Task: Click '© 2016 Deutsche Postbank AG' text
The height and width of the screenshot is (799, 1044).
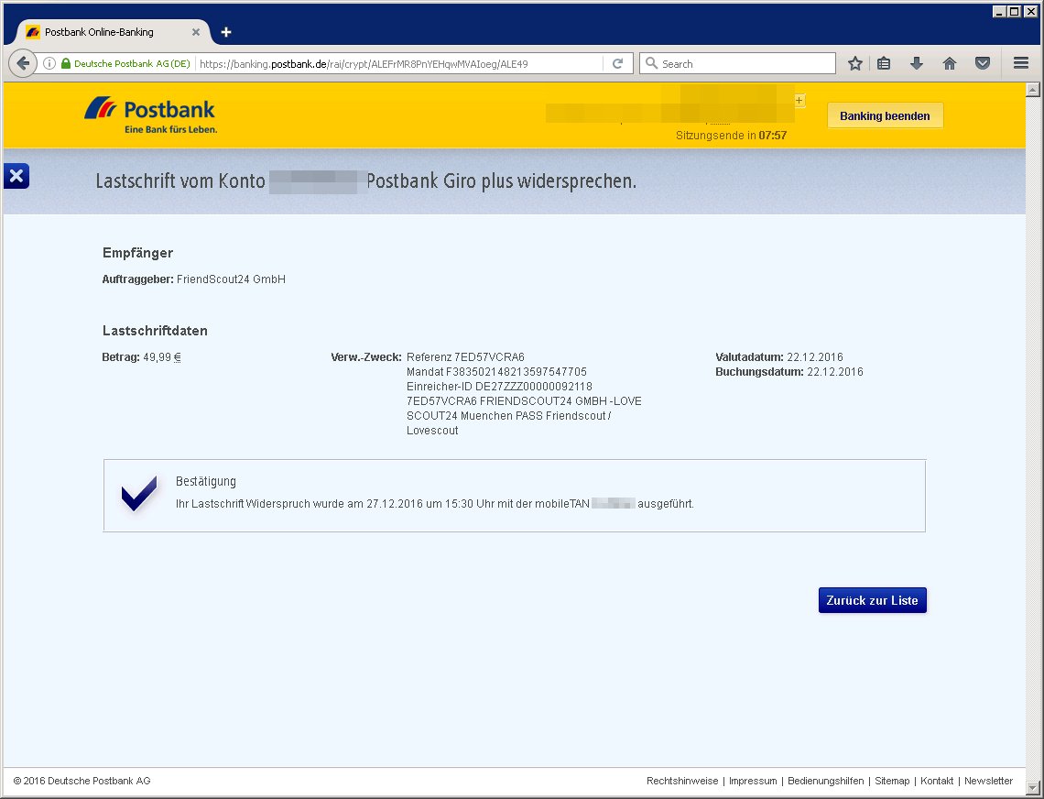Action: click(x=82, y=781)
